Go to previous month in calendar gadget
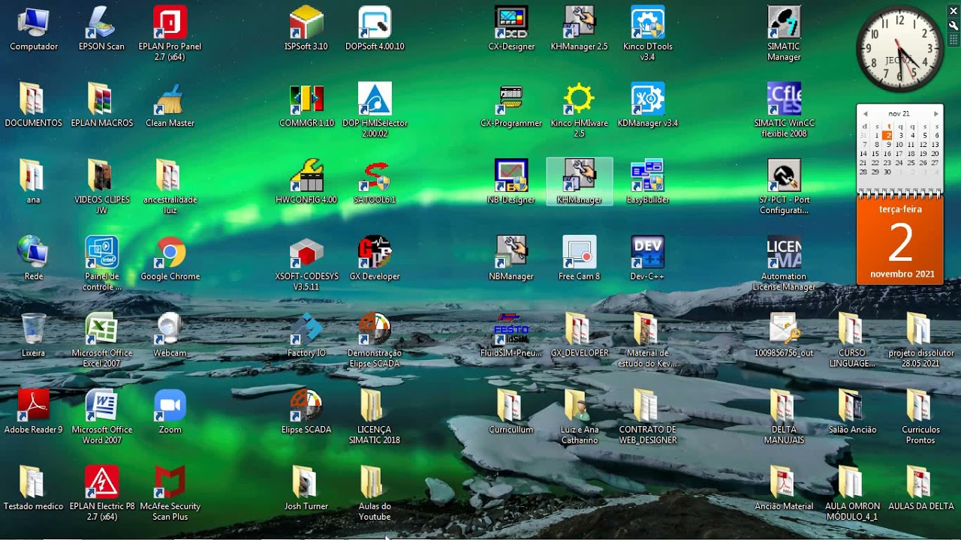The image size is (961, 540). (865, 114)
